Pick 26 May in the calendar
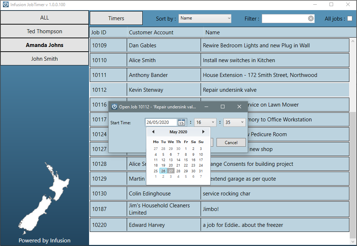This screenshot has width=357, height=246. (163, 171)
